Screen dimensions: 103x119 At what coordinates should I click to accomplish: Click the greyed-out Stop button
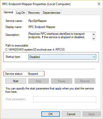pyautogui.click(x=39, y=81)
